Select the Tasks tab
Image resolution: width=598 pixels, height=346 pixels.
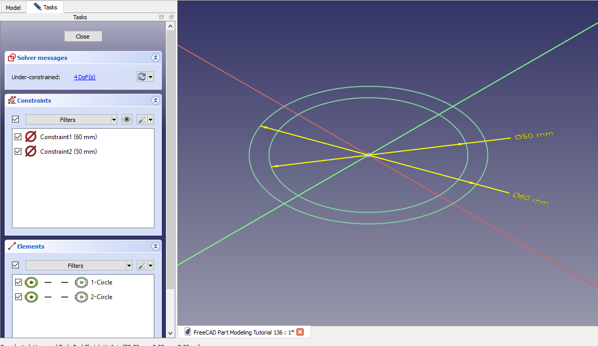pos(45,7)
